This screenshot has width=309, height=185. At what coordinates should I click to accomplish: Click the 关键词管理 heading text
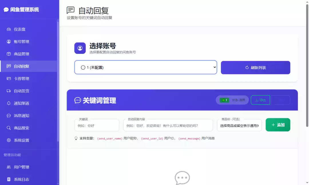coord(99,101)
